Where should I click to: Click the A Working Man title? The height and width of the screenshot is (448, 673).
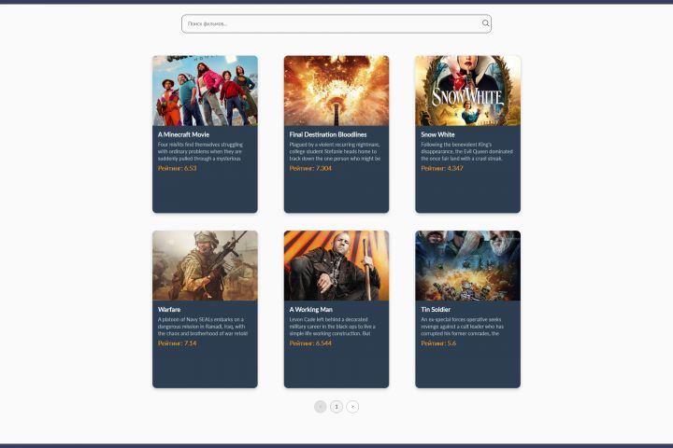(x=310, y=309)
